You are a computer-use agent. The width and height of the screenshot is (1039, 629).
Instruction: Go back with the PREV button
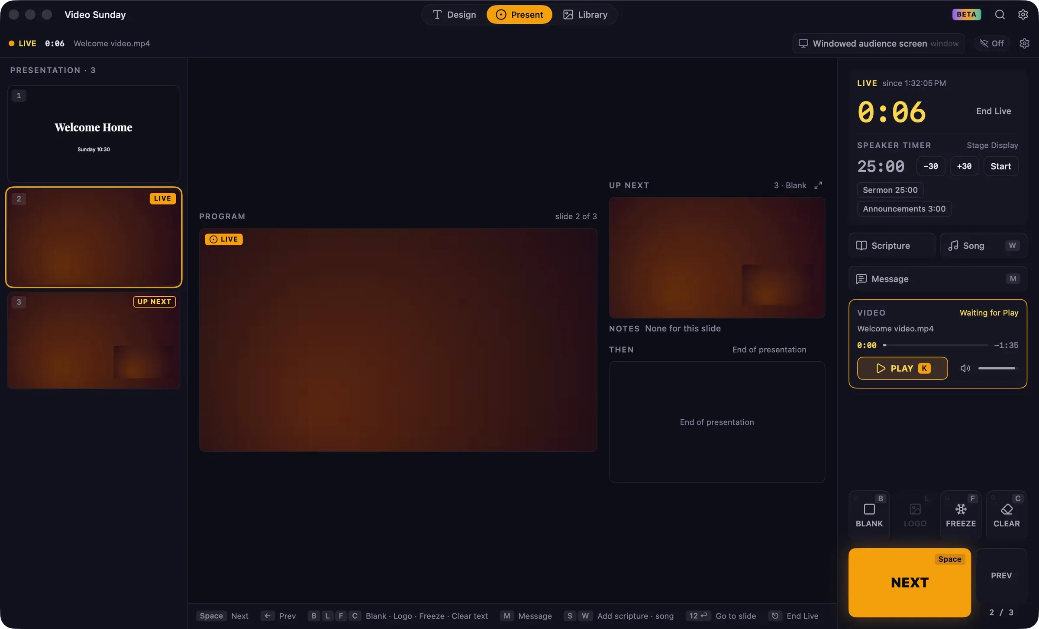[x=1001, y=576]
